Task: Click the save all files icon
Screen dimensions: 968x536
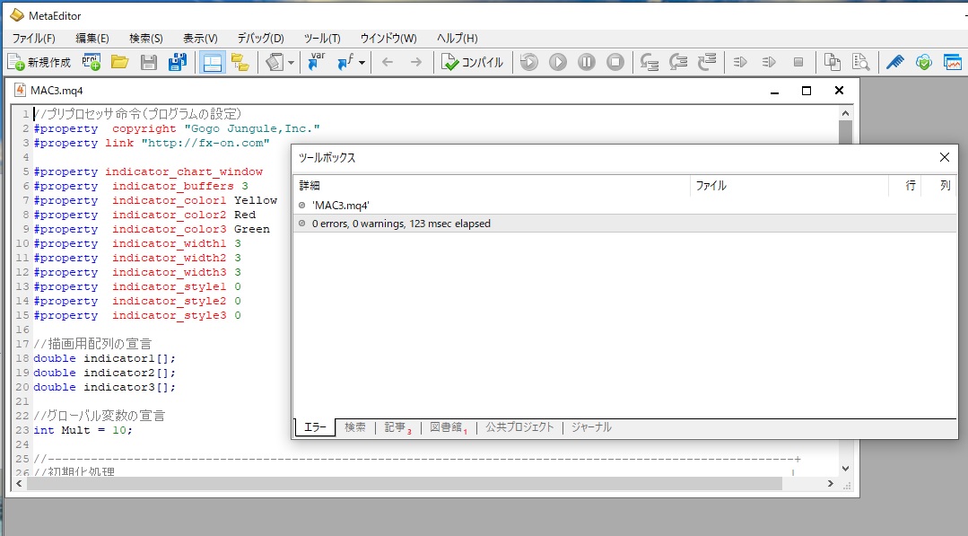Action: click(178, 62)
